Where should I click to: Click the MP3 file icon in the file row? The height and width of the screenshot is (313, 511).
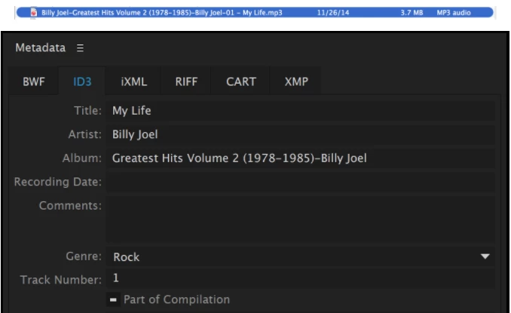coord(33,12)
